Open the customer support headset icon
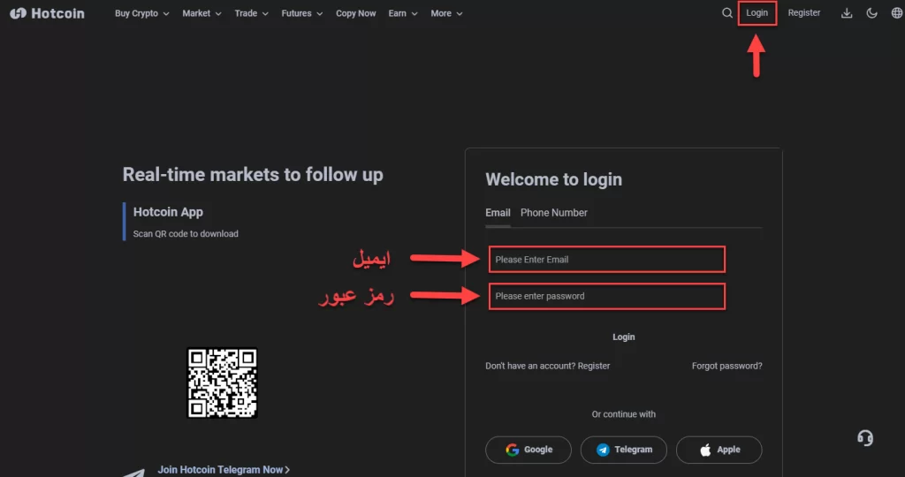This screenshot has height=477, width=905. click(x=864, y=438)
